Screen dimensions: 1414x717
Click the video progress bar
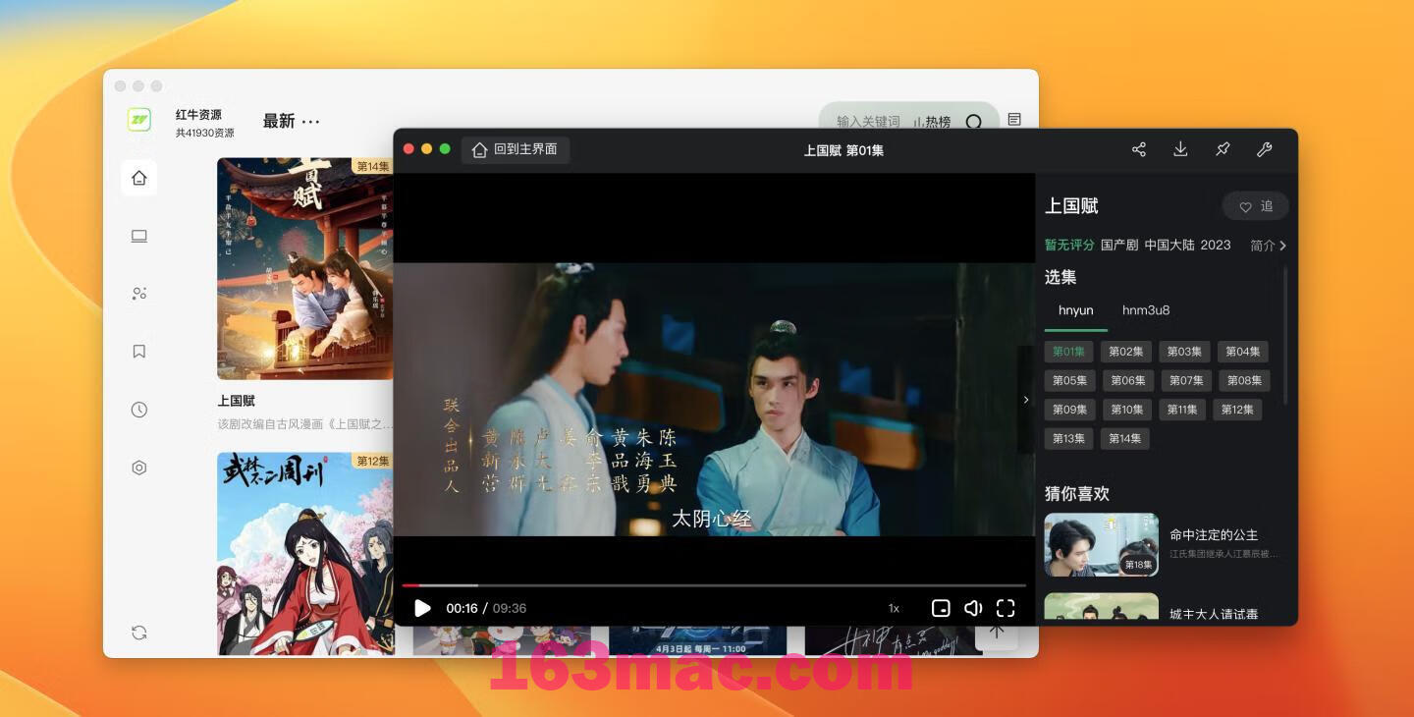click(x=714, y=585)
